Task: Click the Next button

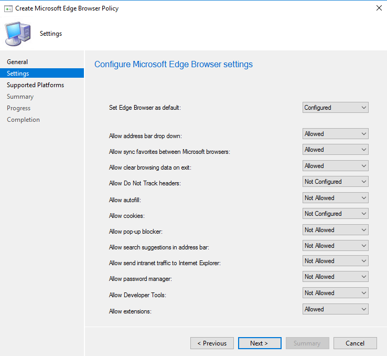Action: pos(260,343)
